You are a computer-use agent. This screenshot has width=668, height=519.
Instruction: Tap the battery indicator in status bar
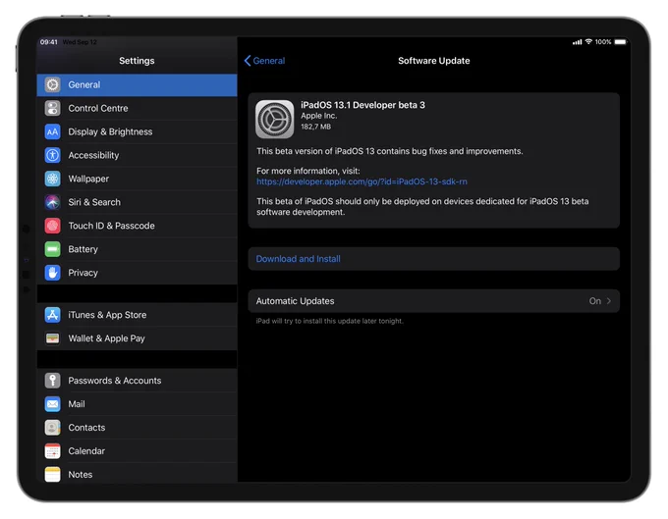[621, 41]
